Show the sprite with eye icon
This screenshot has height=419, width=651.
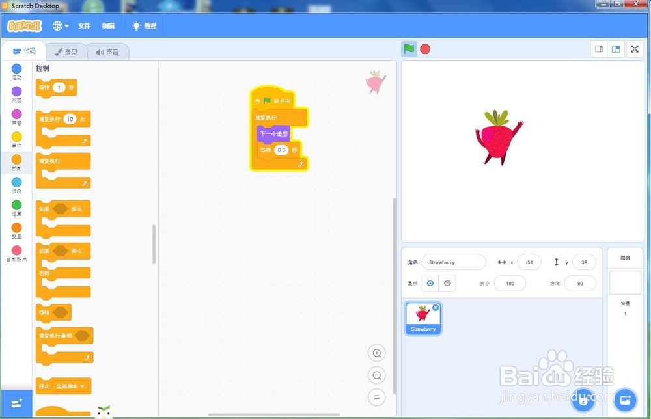pos(430,283)
